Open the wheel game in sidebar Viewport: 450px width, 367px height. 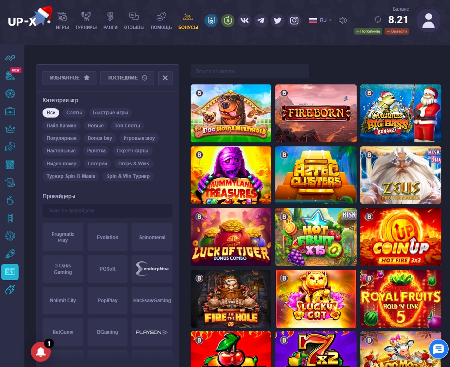tap(10, 93)
